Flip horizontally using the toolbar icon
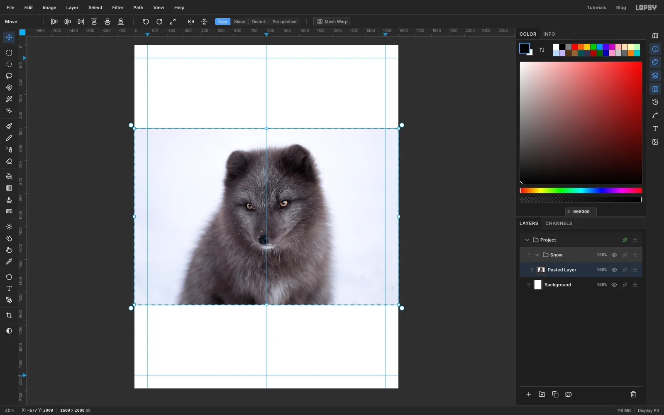Viewport: 664px width, 415px height. 191,22
